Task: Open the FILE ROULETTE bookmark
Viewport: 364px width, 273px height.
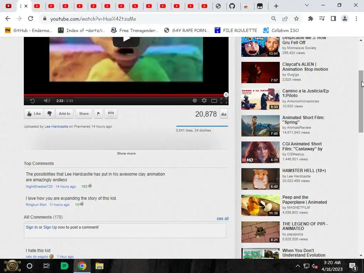Action: [x=236, y=31]
